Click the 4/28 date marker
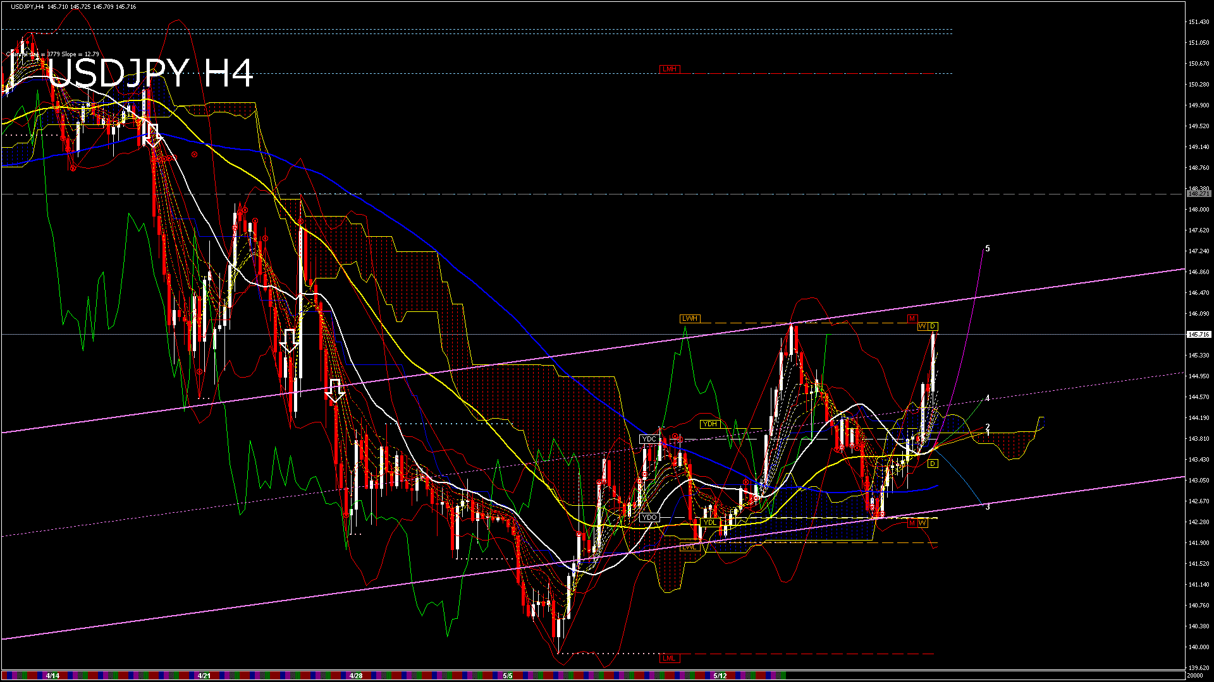The height and width of the screenshot is (682, 1214). 356,676
